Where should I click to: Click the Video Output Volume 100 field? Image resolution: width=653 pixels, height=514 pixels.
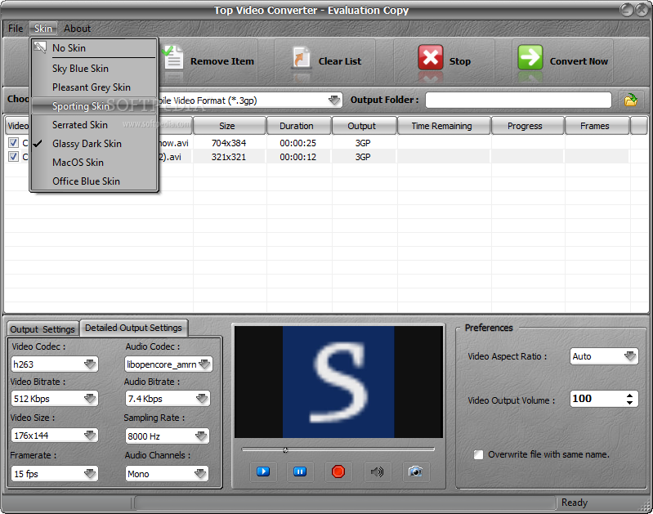coord(597,399)
